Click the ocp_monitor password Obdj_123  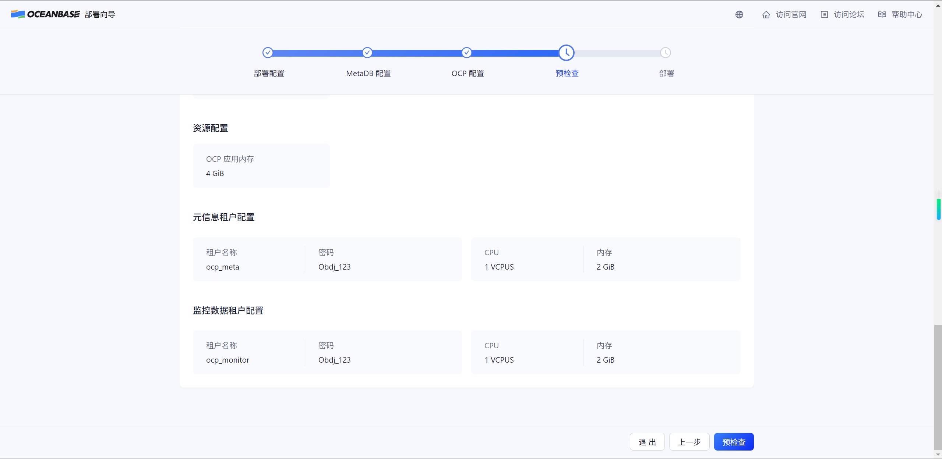(x=335, y=360)
